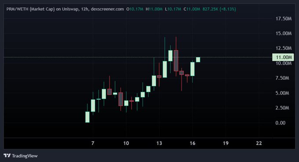Click date label 10 on time axis
Image resolution: width=299 pixels, height=162 pixels.
126,143
